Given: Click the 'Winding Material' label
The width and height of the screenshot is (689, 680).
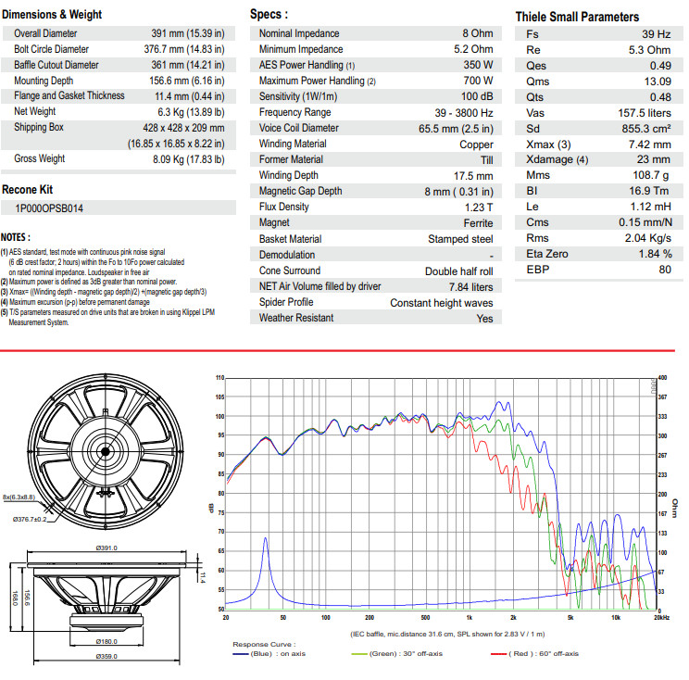Looking at the screenshot, I should (x=293, y=144).
